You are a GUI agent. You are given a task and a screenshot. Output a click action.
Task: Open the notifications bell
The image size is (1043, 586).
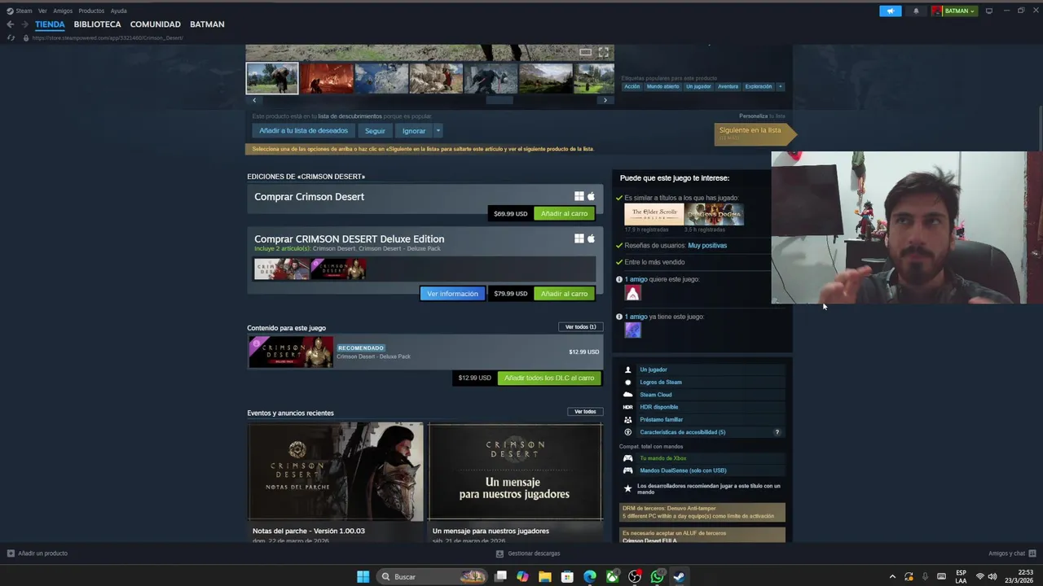pos(916,11)
